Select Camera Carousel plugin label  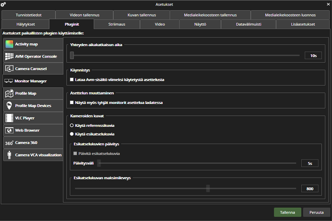31,69
